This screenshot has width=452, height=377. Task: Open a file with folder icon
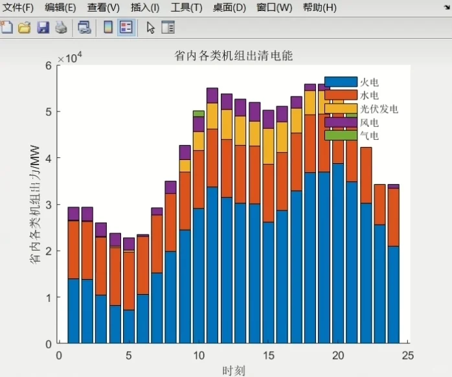click(x=25, y=27)
